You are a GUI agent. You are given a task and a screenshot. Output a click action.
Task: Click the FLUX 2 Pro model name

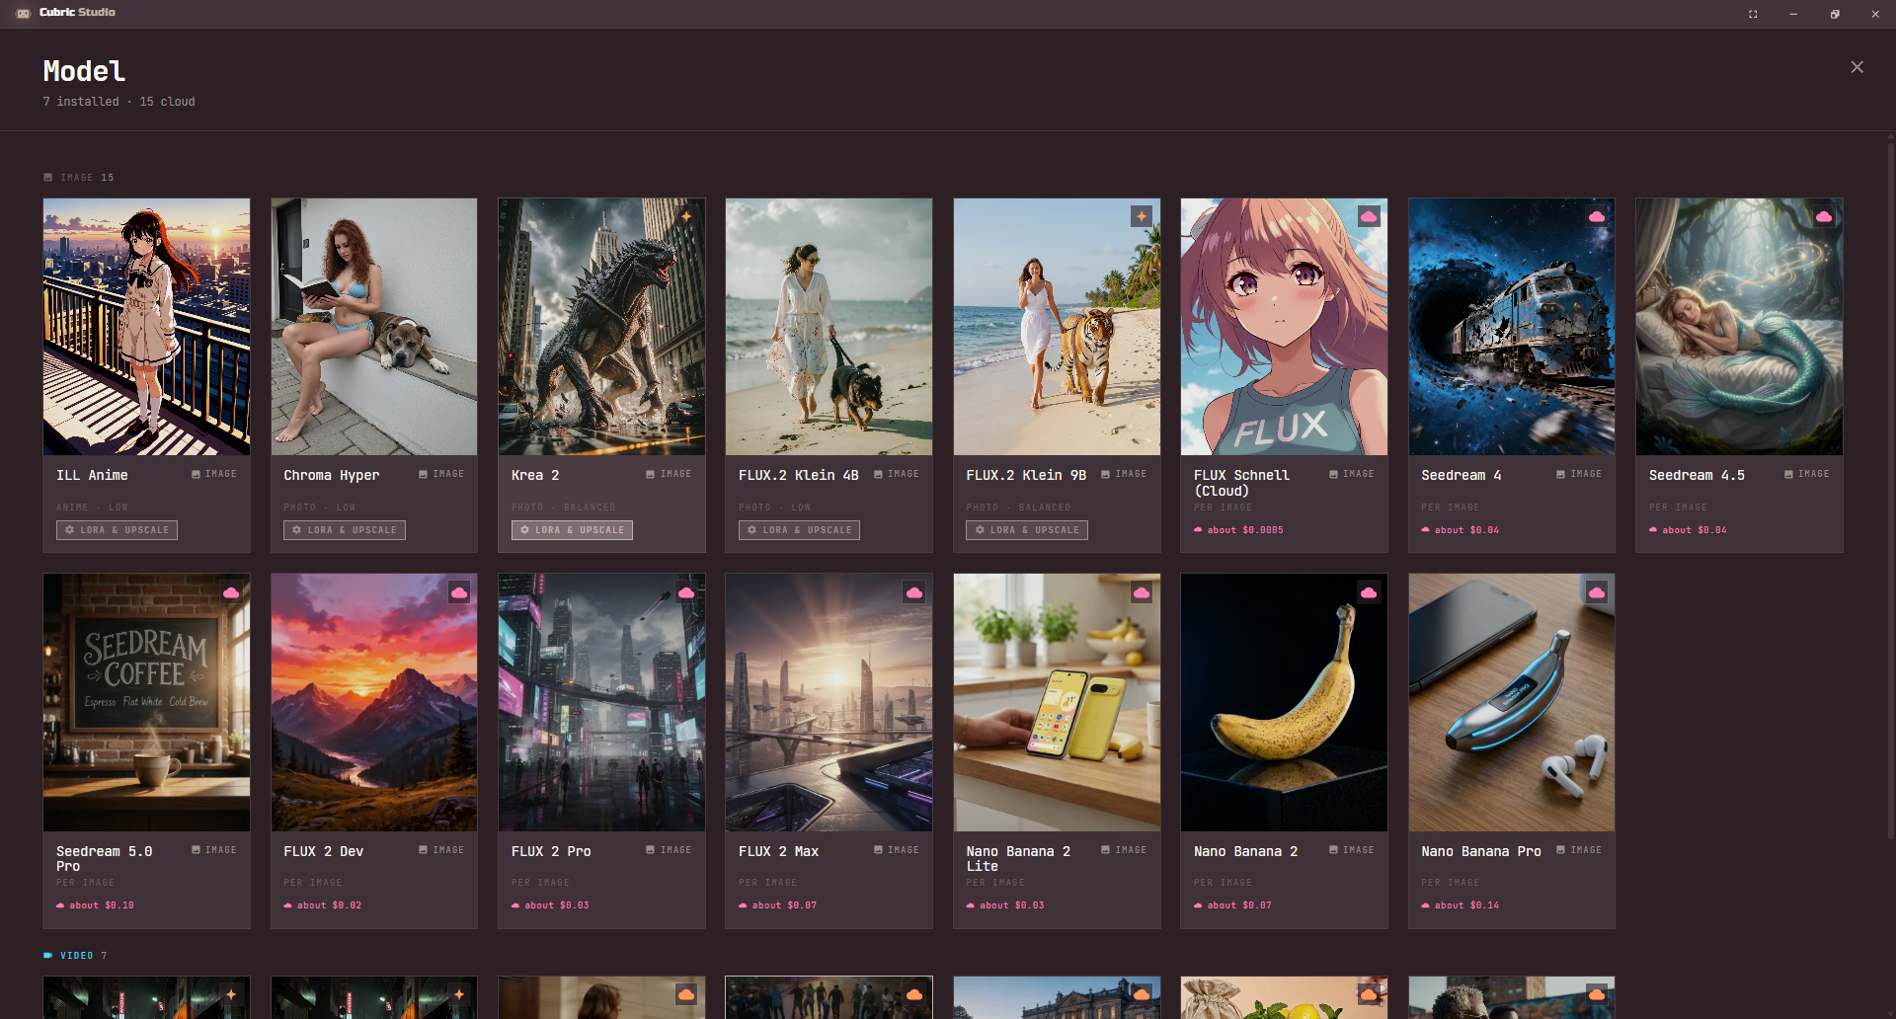[x=551, y=851]
